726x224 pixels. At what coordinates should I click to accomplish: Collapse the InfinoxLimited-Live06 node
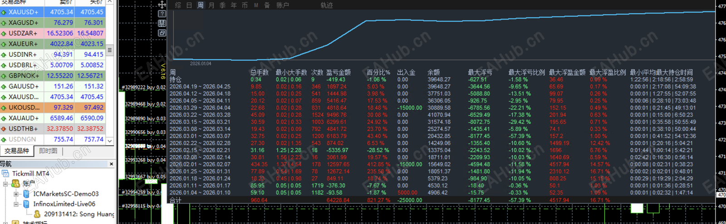(16, 204)
